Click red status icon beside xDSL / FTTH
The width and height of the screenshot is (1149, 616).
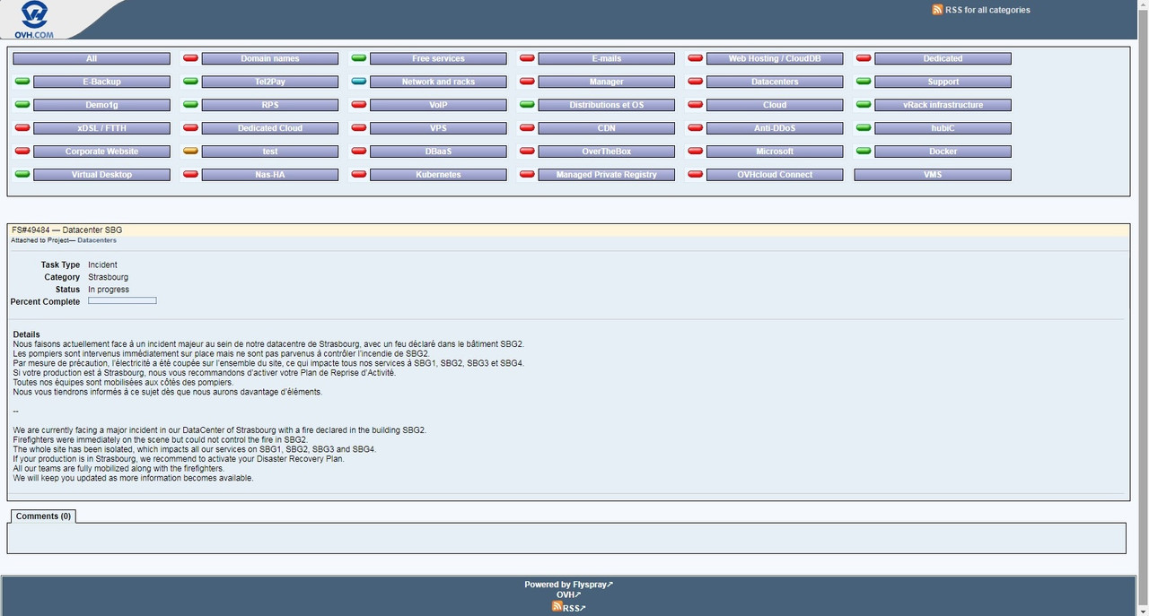22,128
